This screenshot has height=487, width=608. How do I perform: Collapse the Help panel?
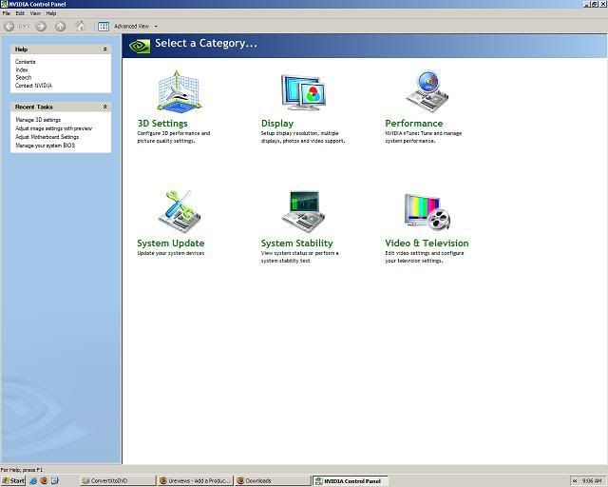click(104, 49)
